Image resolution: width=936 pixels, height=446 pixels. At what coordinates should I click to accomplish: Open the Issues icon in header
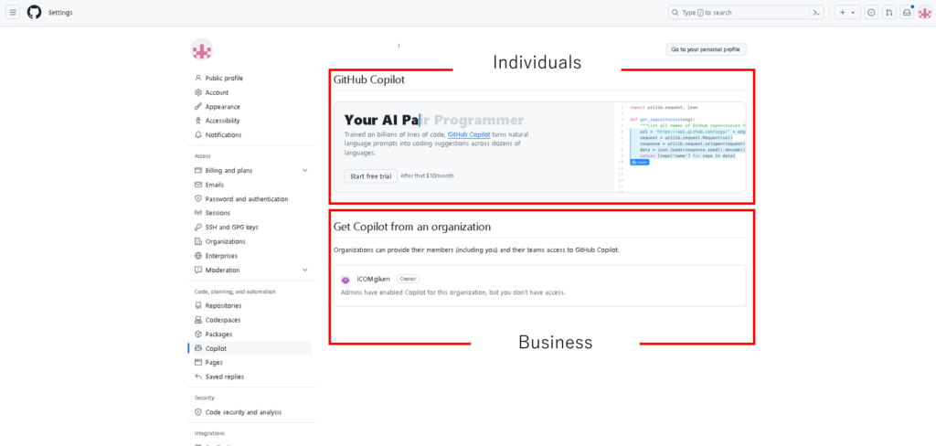tap(871, 13)
